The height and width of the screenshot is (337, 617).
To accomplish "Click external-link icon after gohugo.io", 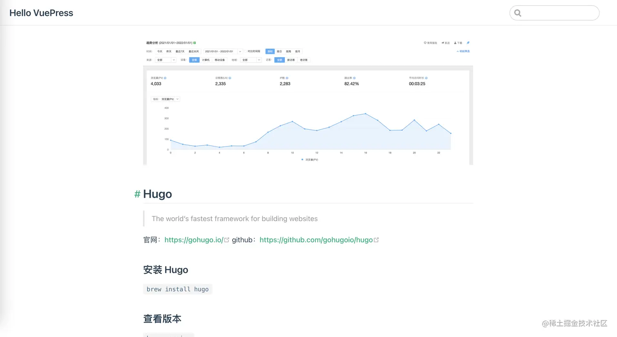I will click(x=227, y=240).
